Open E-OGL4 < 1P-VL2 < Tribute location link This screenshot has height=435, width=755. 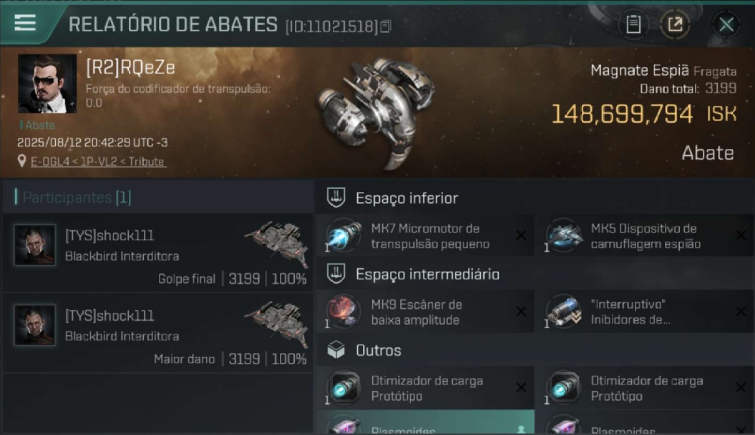tap(98, 162)
